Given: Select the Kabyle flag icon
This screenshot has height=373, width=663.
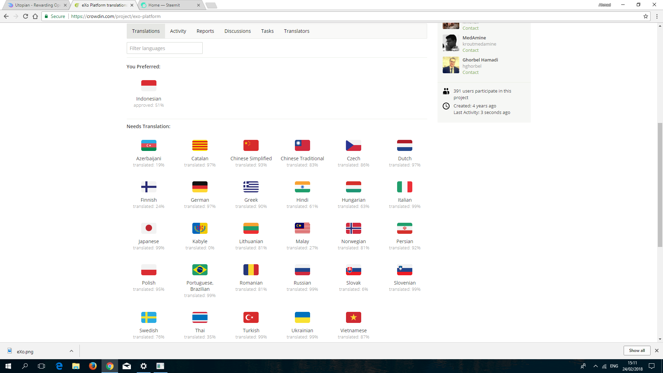Looking at the screenshot, I should pyautogui.click(x=200, y=228).
